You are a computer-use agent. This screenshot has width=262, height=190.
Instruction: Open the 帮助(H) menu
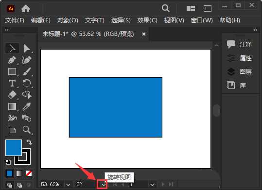tap(230, 20)
